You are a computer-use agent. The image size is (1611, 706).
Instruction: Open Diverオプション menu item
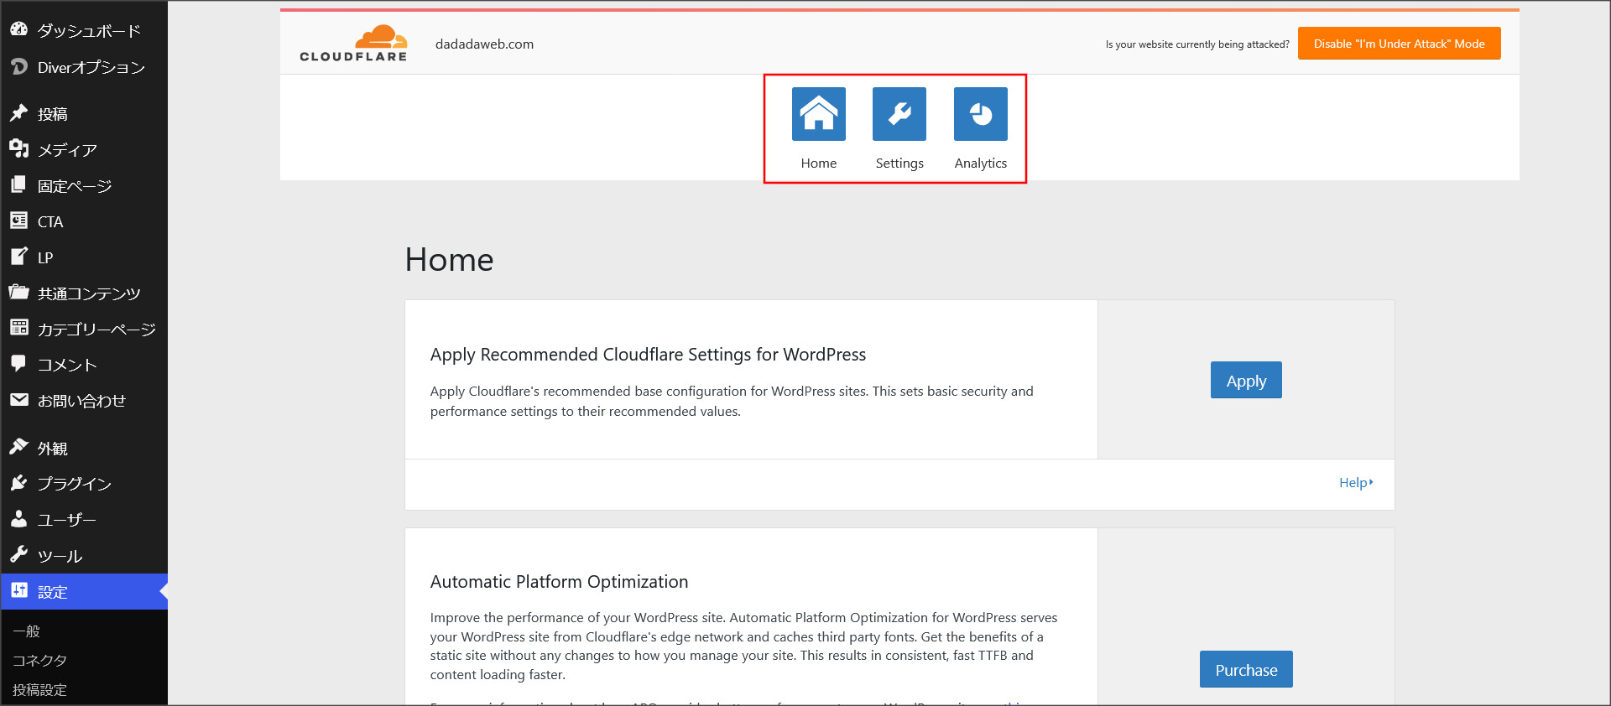coord(84,67)
